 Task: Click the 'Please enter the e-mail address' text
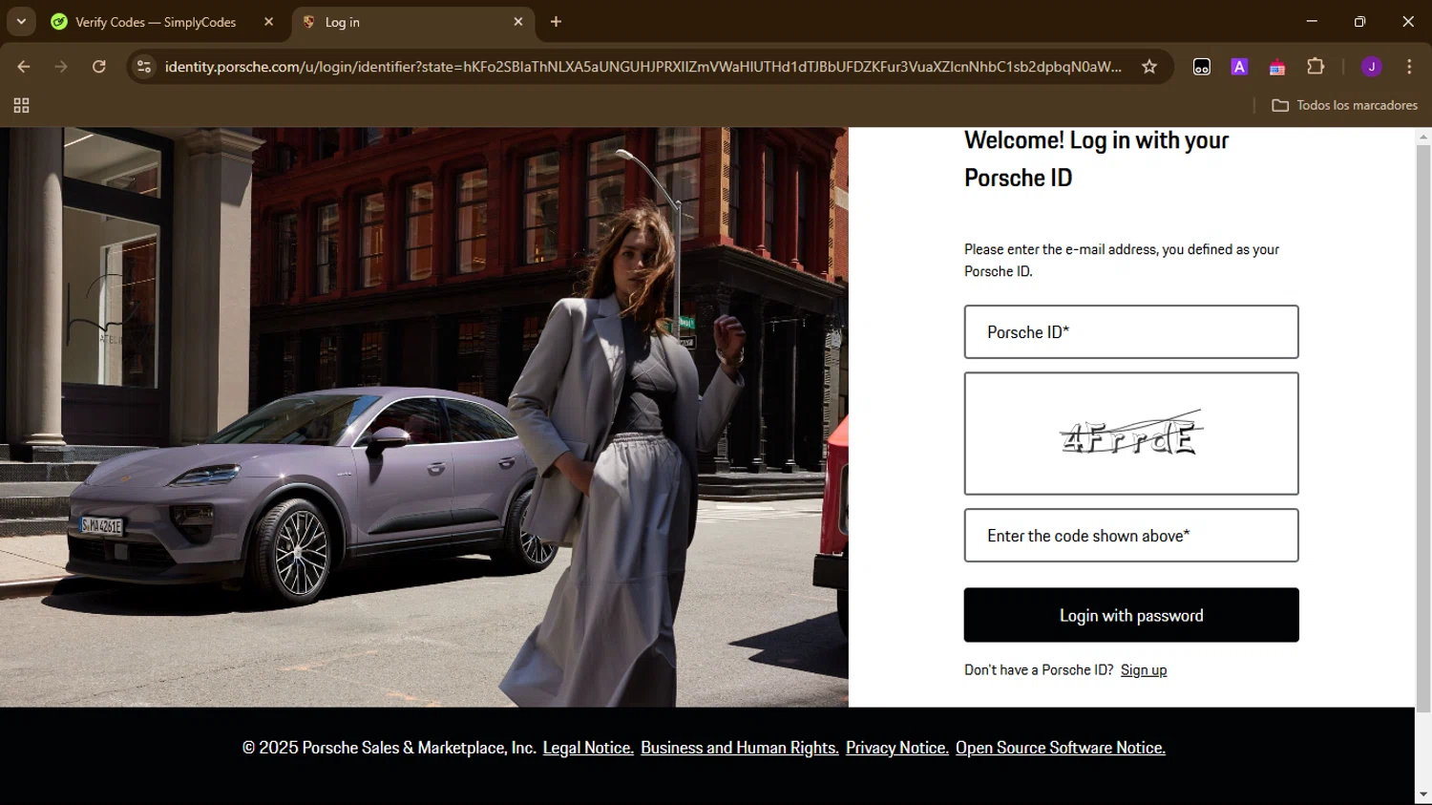coord(1122,261)
